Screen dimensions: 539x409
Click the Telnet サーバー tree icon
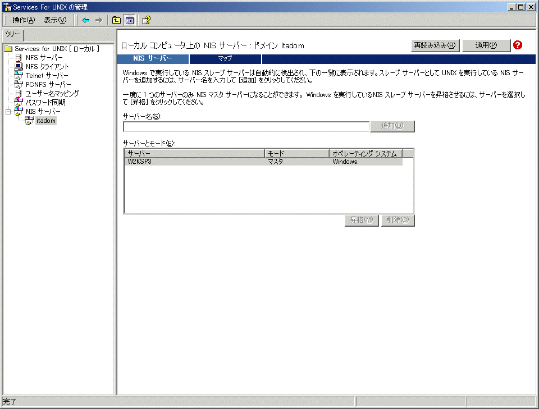[19, 75]
